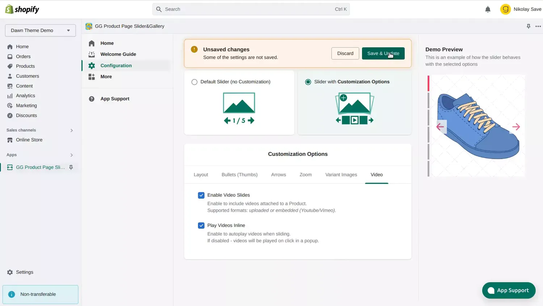Click the notification bell icon
The width and height of the screenshot is (543, 306).
tap(488, 9)
